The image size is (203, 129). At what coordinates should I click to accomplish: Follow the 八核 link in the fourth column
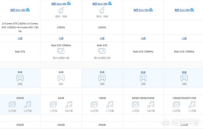(x=143, y=38)
